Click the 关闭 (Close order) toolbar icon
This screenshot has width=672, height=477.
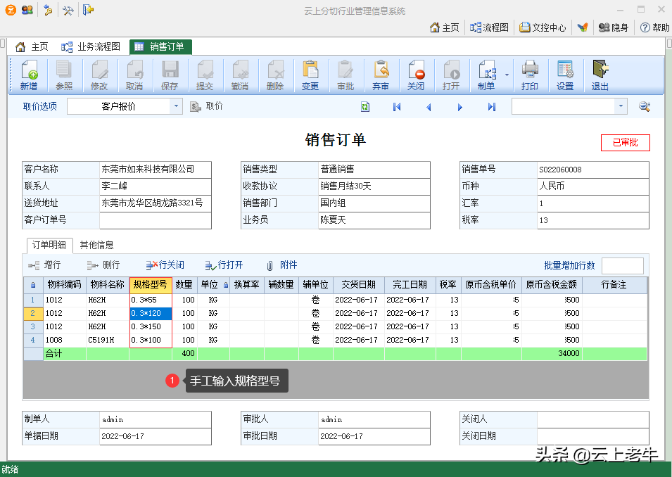416,75
